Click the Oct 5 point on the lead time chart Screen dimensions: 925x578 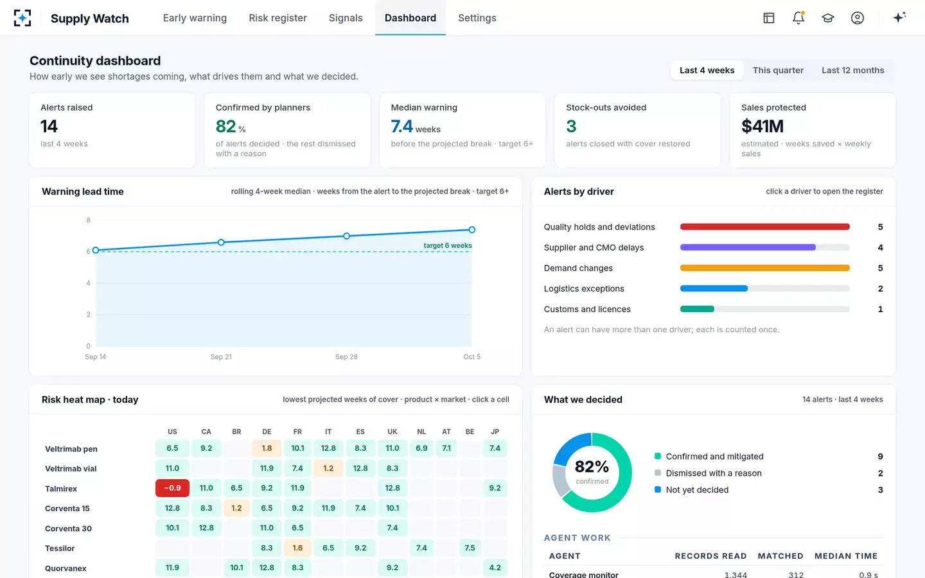(x=472, y=229)
